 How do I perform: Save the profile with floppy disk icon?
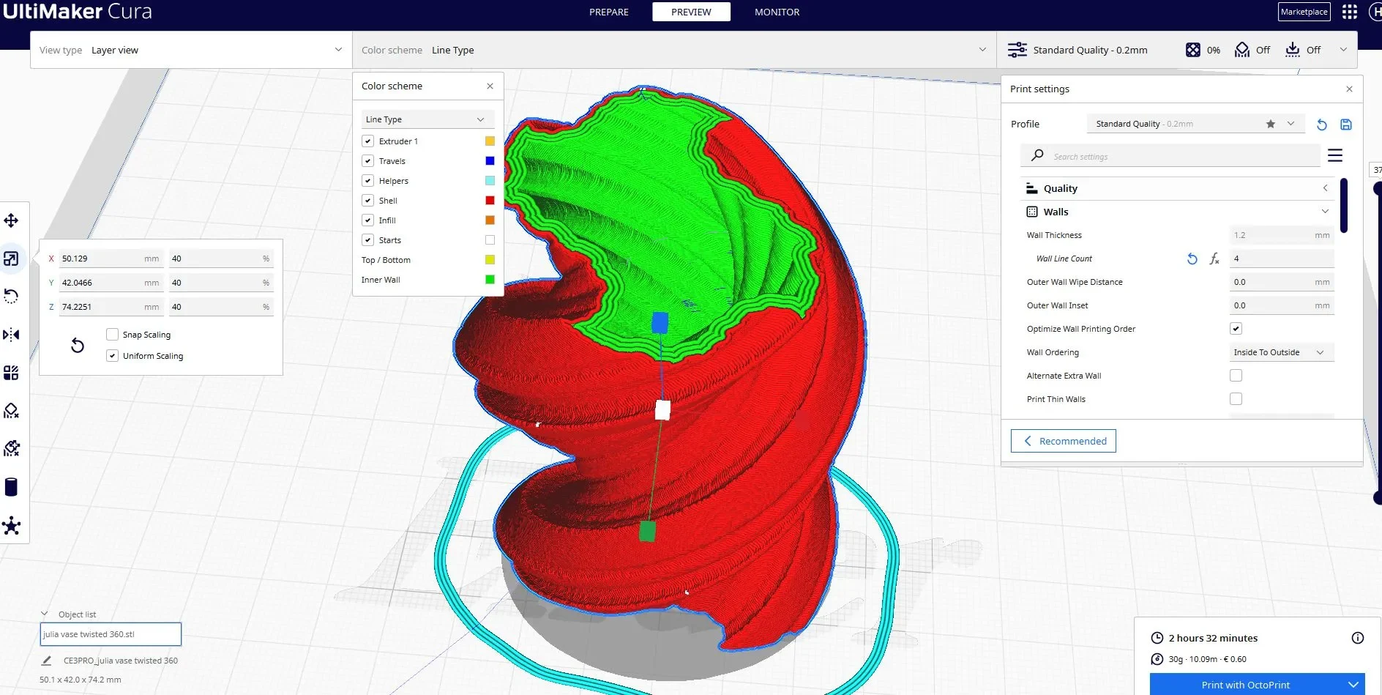[x=1345, y=124]
